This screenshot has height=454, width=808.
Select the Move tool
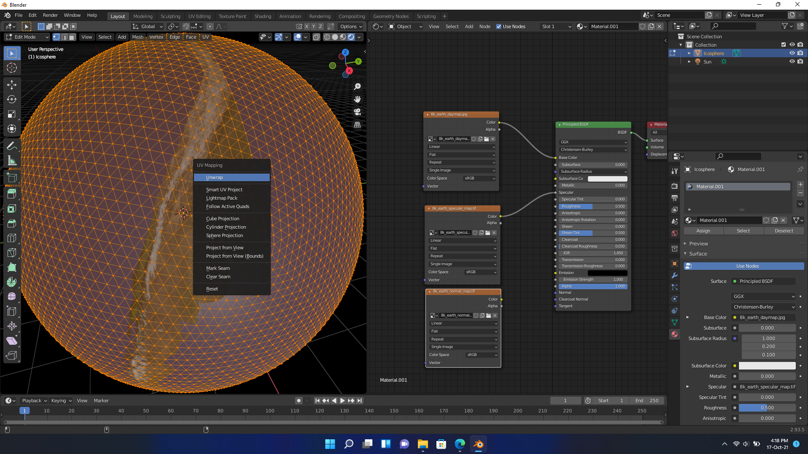click(x=12, y=85)
